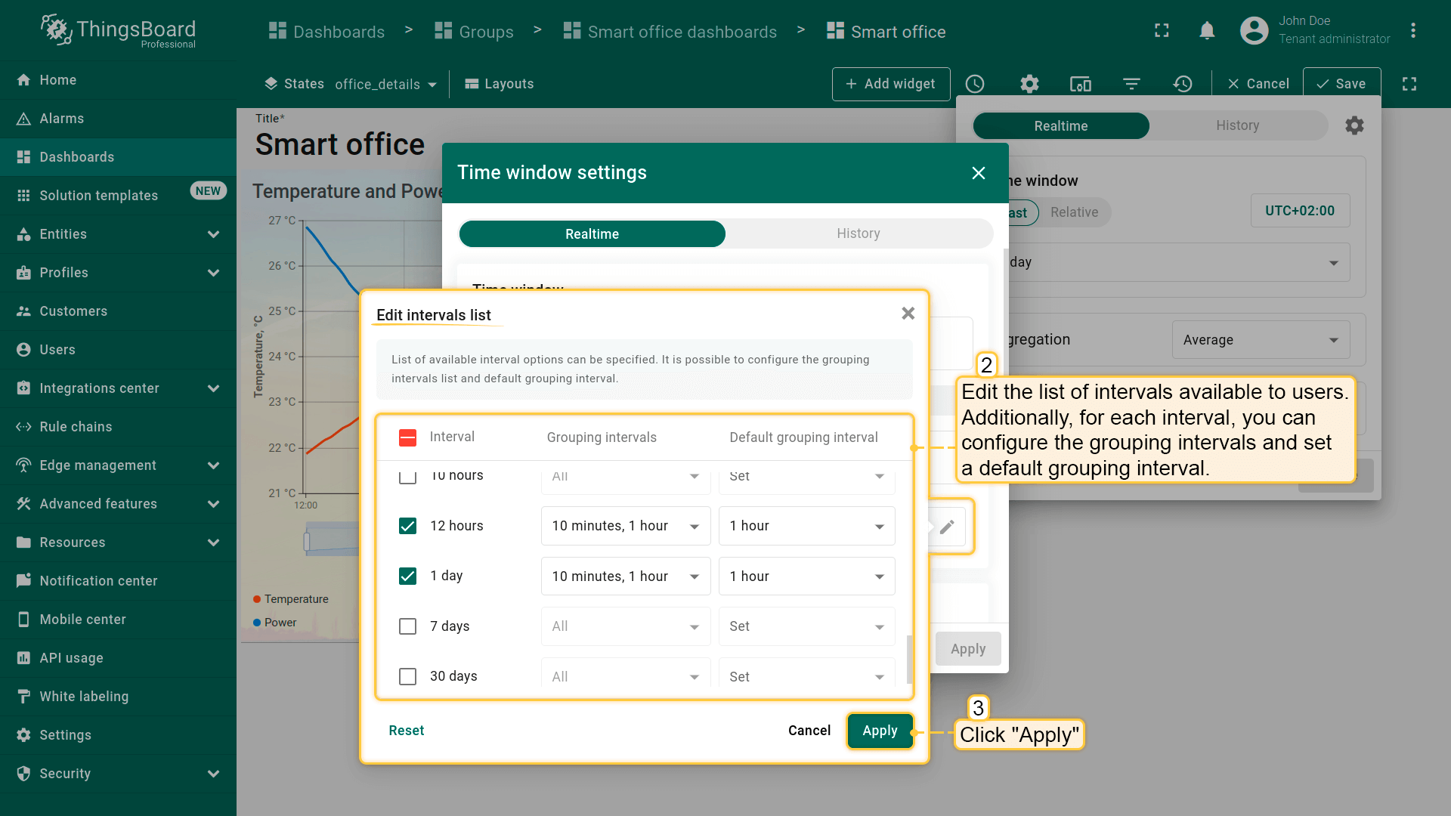
Task: Click the chart range slider handle
Action: tap(307, 542)
